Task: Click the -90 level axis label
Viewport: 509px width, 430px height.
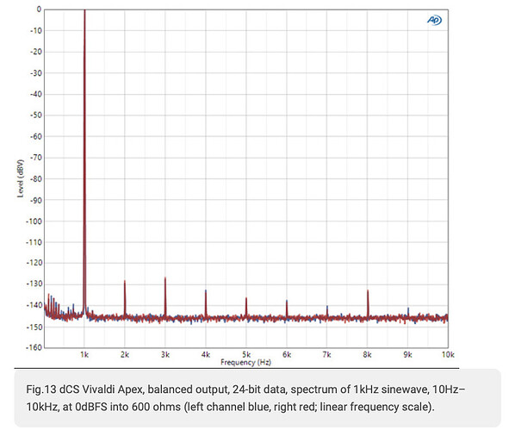Action: pos(36,201)
